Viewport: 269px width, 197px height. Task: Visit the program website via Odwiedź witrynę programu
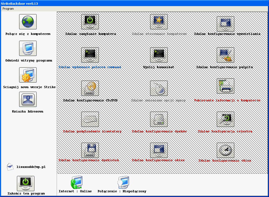tap(27, 48)
